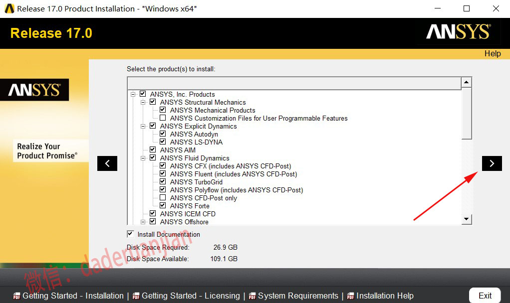The width and height of the screenshot is (510, 303).
Task: Select ANSYS CFX tree label
Action: [231, 166]
